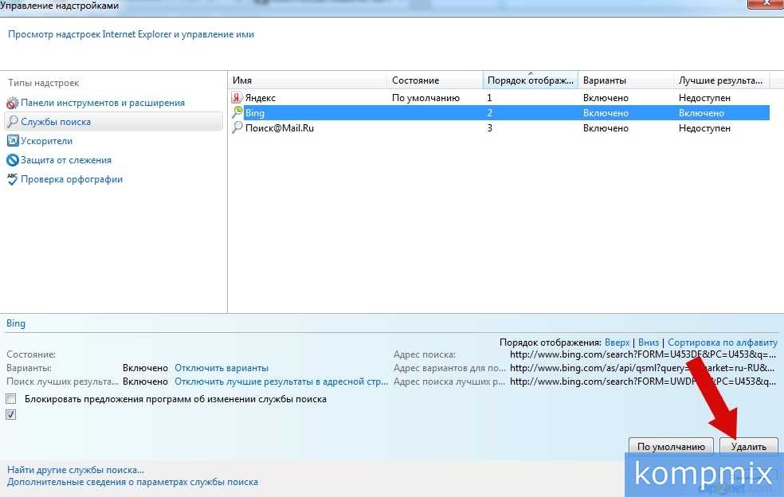The height and width of the screenshot is (497, 784).
Task: Sort by Порядок отображения column header
Action: 530,80
